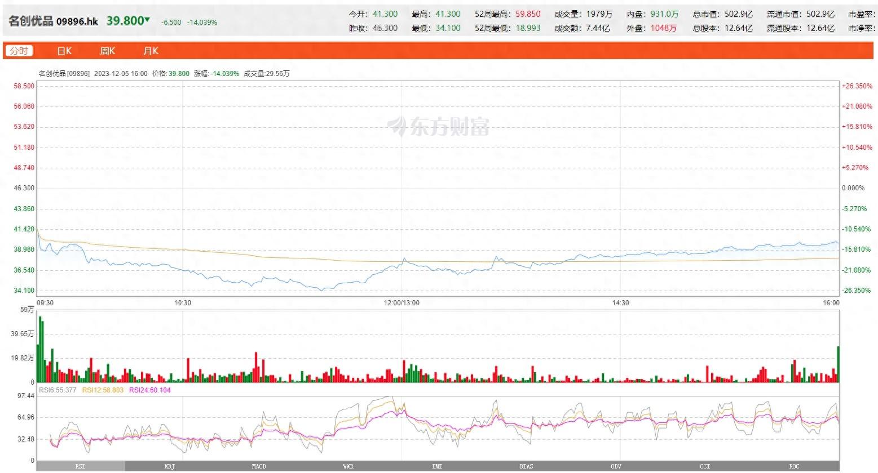The height and width of the screenshot is (473, 878).
Task: Click the 12:00/13:00 time axis label
Action: (402, 303)
